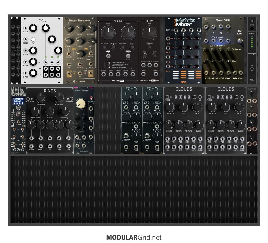Toggle LINE/MIC switch on the right ECHO module
The height and width of the screenshot is (243, 268).
147,136
